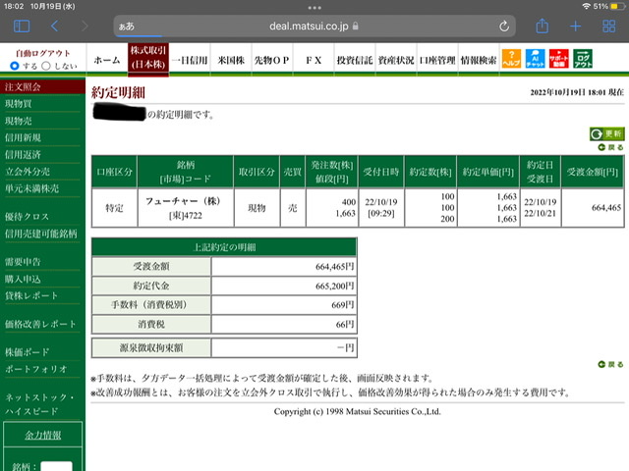Click upper 戻る link below 更新
The image size is (629, 471).
(611, 147)
